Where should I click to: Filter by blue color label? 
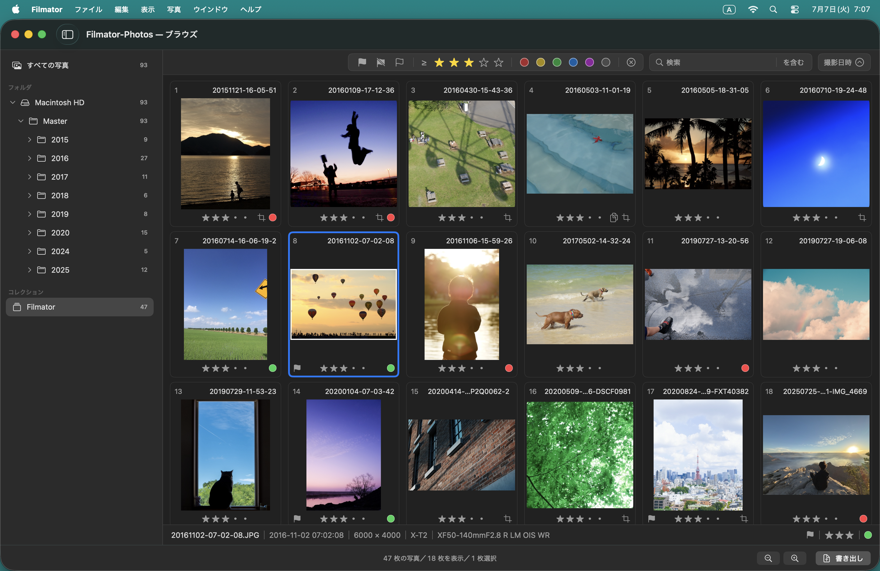(x=573, y=62)
